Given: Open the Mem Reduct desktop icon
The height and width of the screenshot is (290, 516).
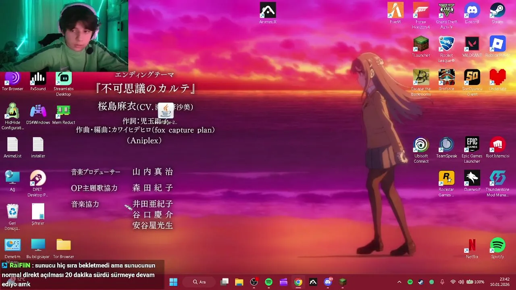Looking at the screenshot, I should [x=63, y=114].
